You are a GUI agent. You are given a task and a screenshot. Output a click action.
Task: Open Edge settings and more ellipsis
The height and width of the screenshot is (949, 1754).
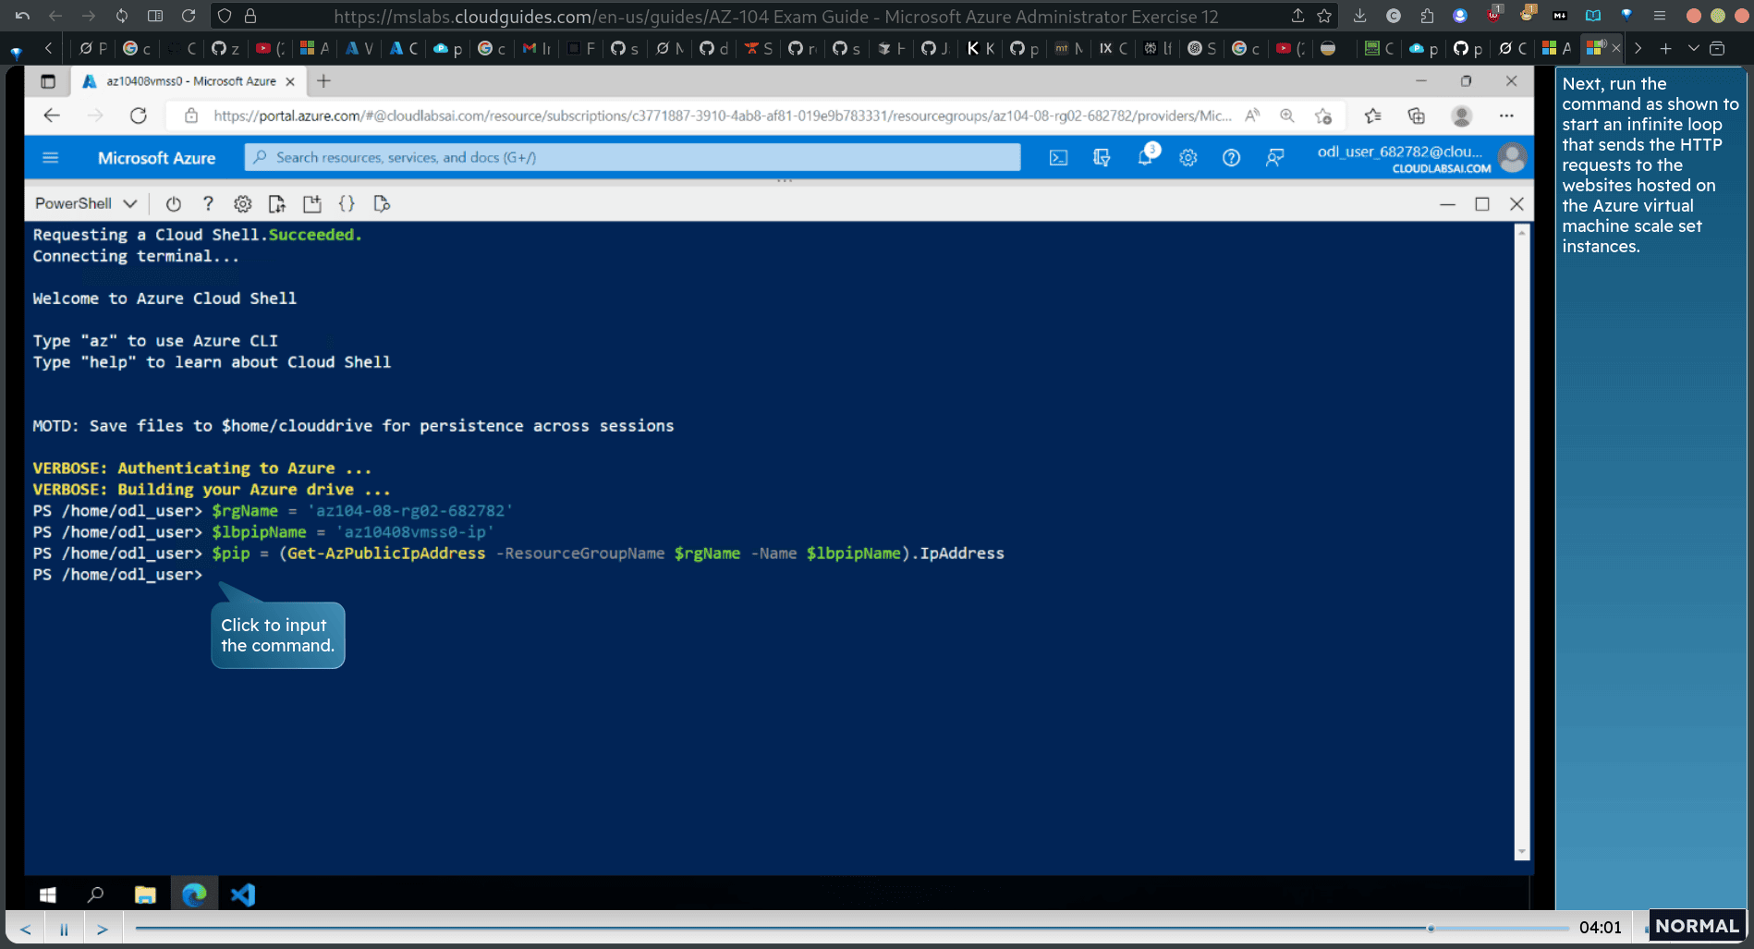pos(1506,116)
